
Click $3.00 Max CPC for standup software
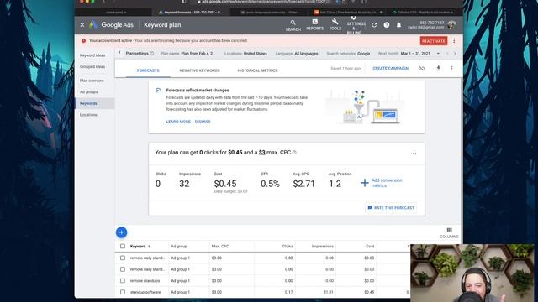point(217,292)
